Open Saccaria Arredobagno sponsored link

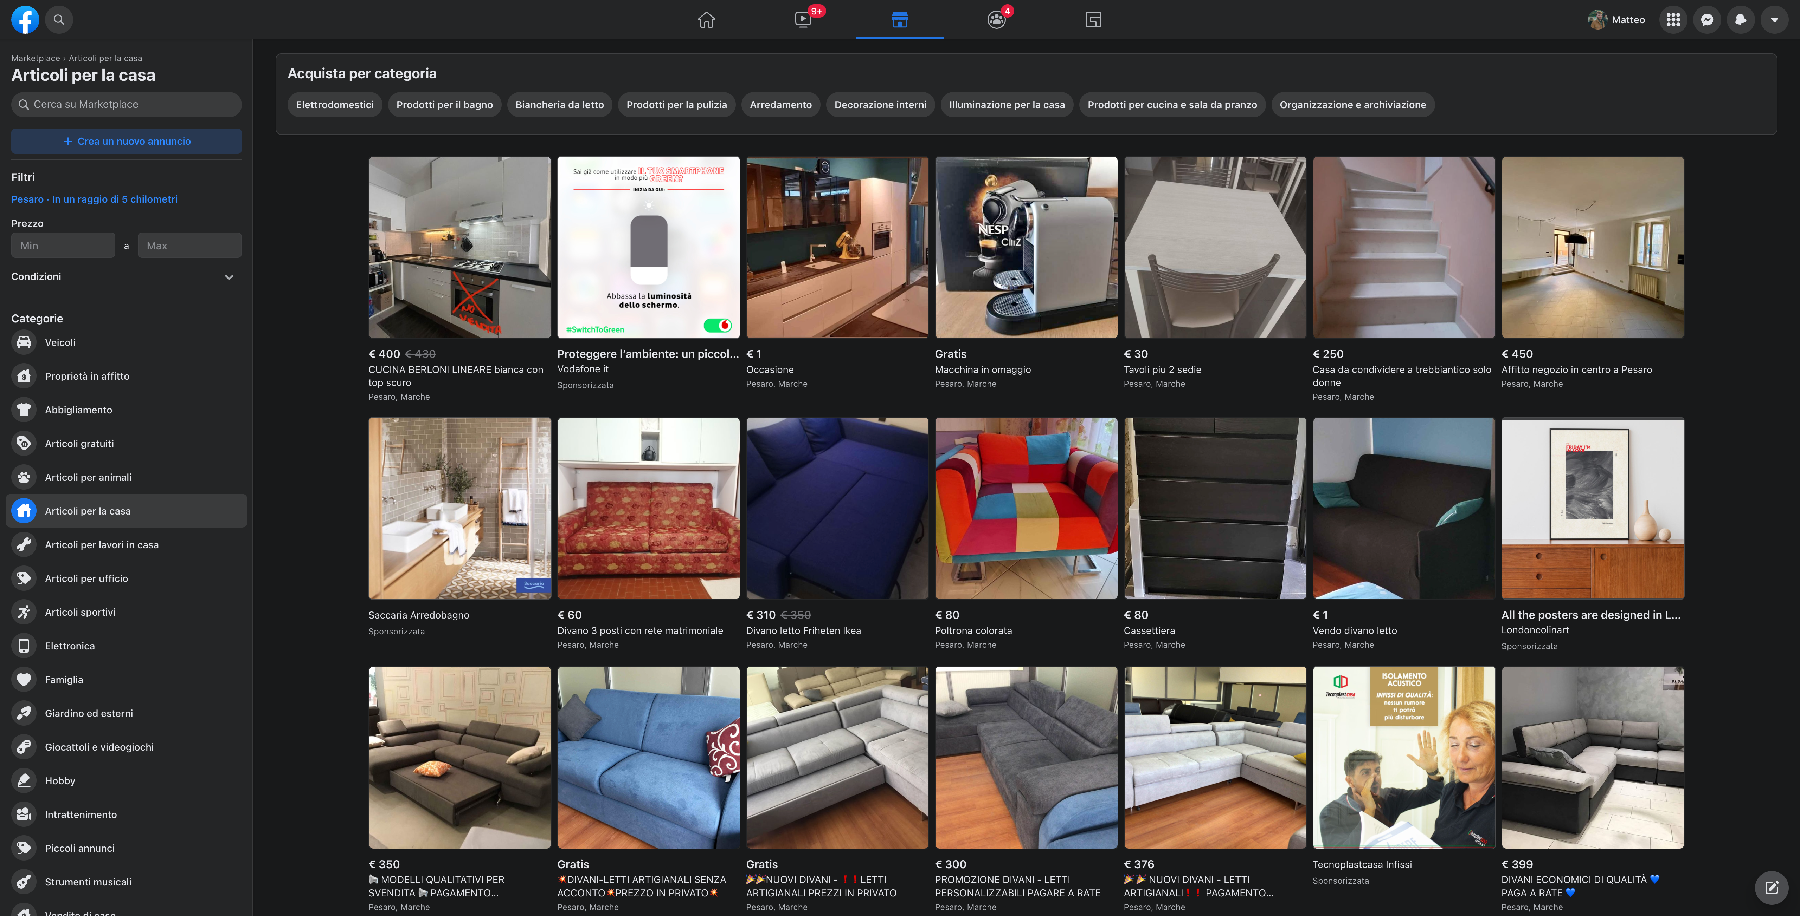pos(419,615)
